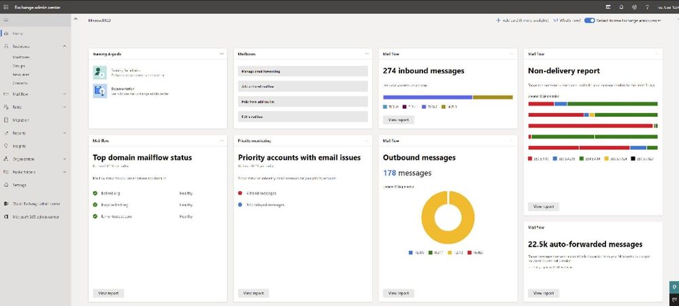Open the Priority monitoring card ellipsis menu
The height and width of the screenshot is (306, 679).
[x=367, y=141]
